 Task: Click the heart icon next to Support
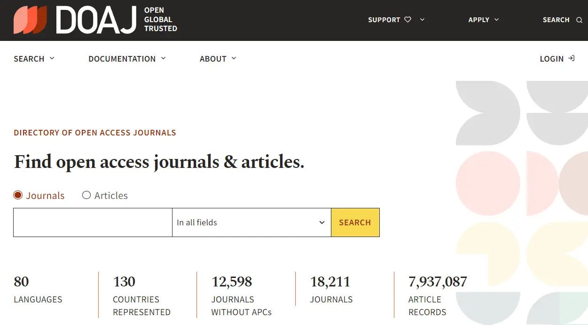408,20
